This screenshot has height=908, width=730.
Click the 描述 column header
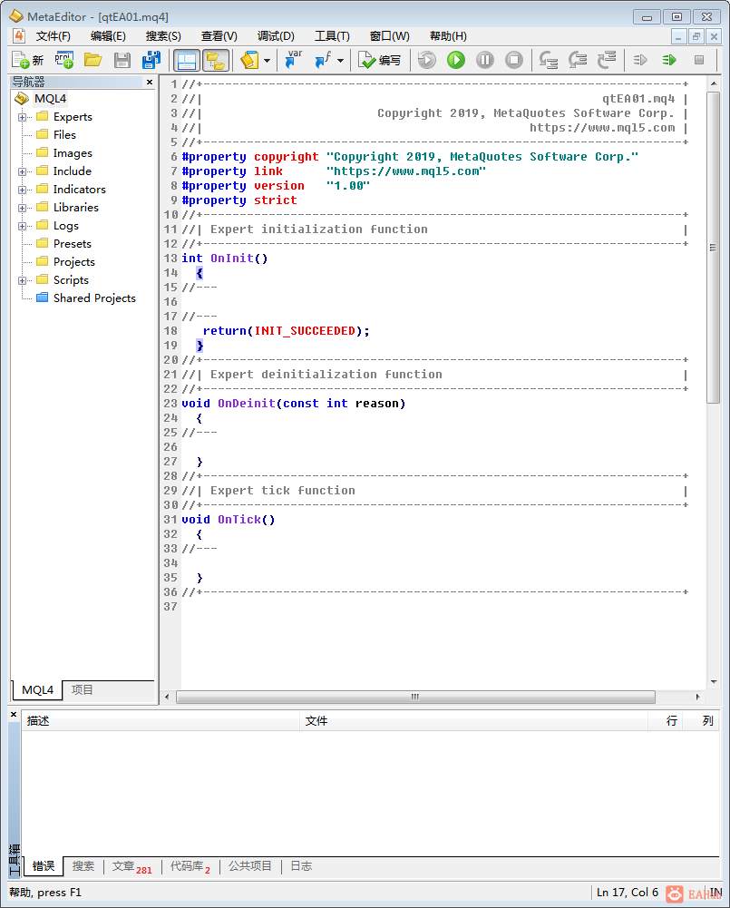pos(161,721)
